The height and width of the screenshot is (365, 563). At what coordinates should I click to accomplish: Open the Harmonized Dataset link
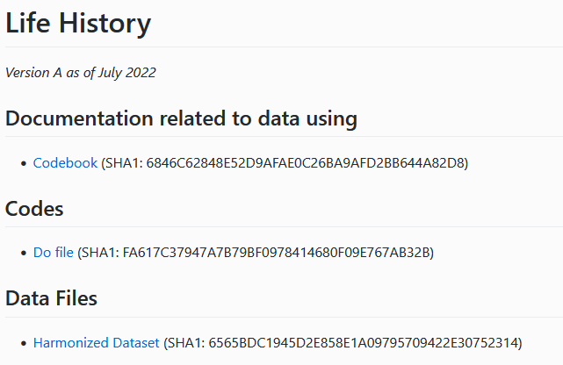click(x=96, y=343)
